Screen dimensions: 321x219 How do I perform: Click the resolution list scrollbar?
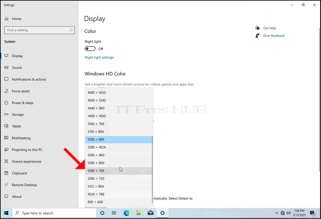152,169
